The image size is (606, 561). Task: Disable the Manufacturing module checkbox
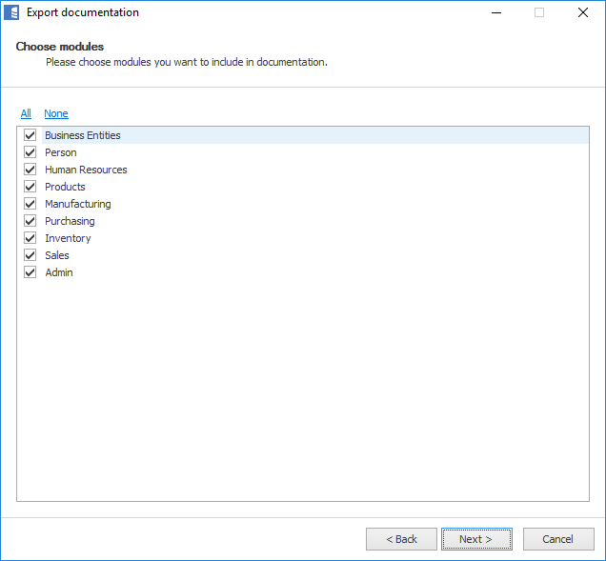(x=30, y=204)
